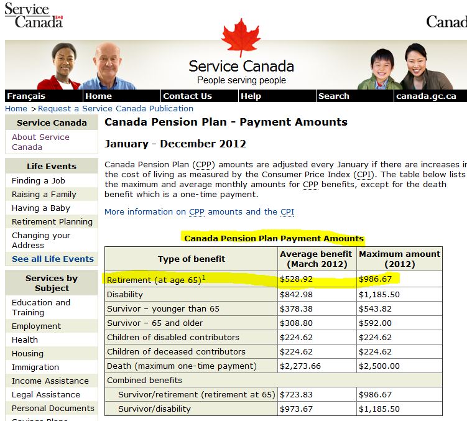Open Search from the navigation bar
467x421 pixels.
pos(333,96)
